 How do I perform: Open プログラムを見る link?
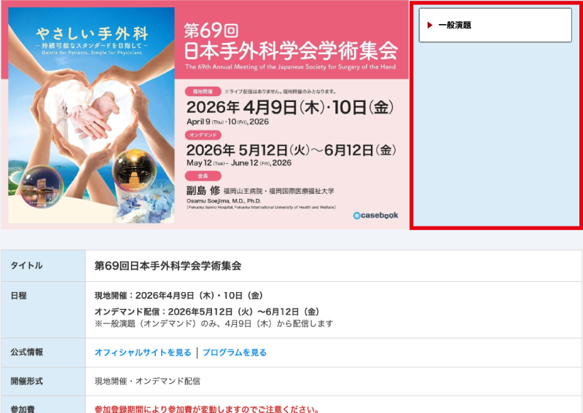(235, 353)
